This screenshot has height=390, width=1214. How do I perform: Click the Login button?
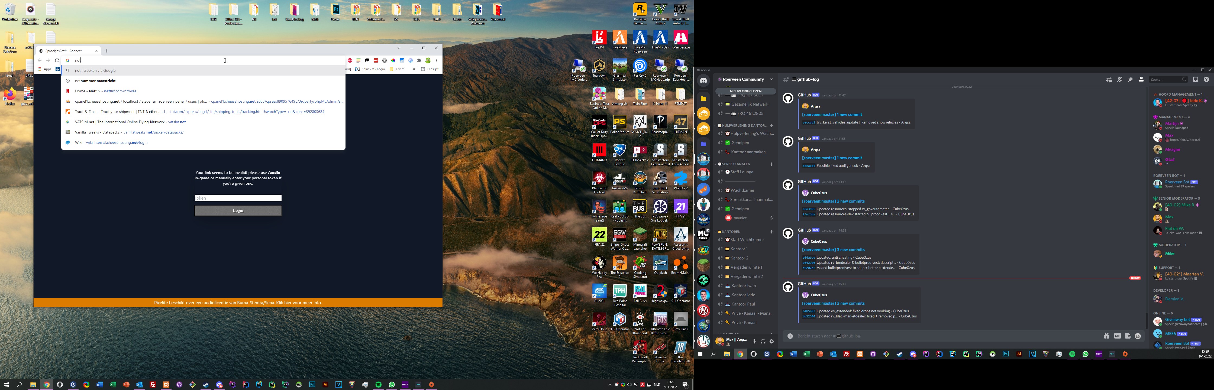238,210
